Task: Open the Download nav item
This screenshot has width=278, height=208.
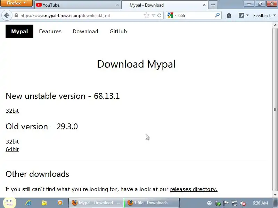Action: coord(85,31)
